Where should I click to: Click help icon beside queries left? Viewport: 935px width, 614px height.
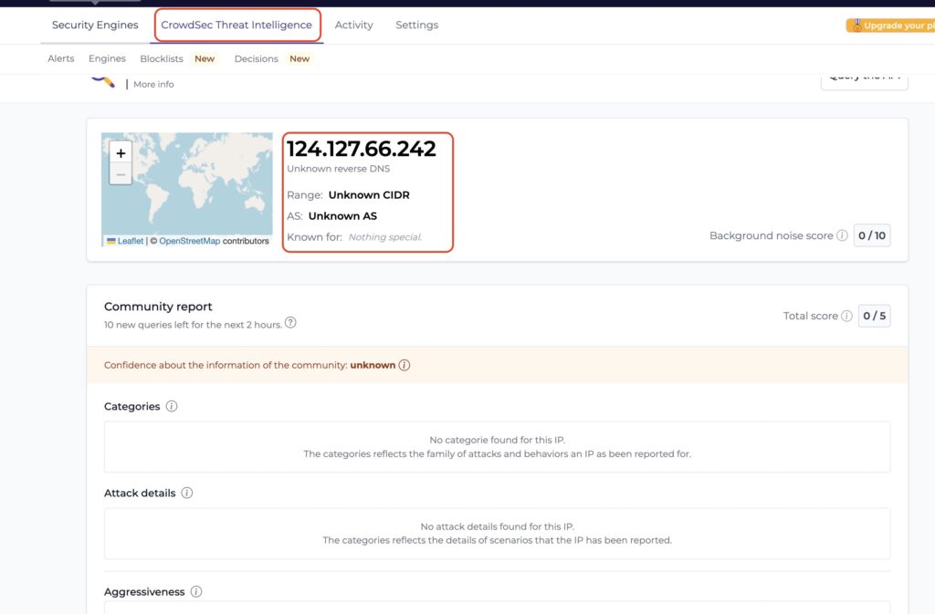(290, 323)
